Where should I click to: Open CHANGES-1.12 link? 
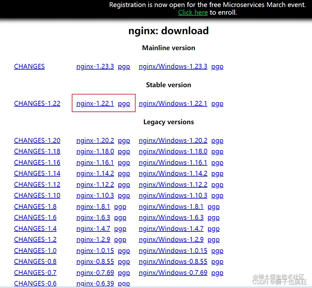pyautogui.click(x=37, y=185)
